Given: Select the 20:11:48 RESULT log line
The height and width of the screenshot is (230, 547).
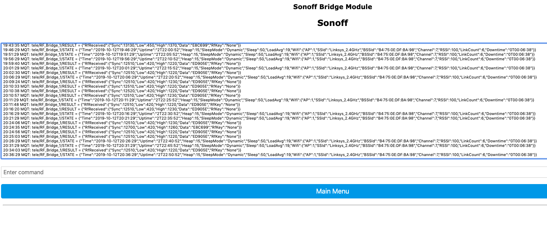Looking at the screenshot, I should 122,104.
